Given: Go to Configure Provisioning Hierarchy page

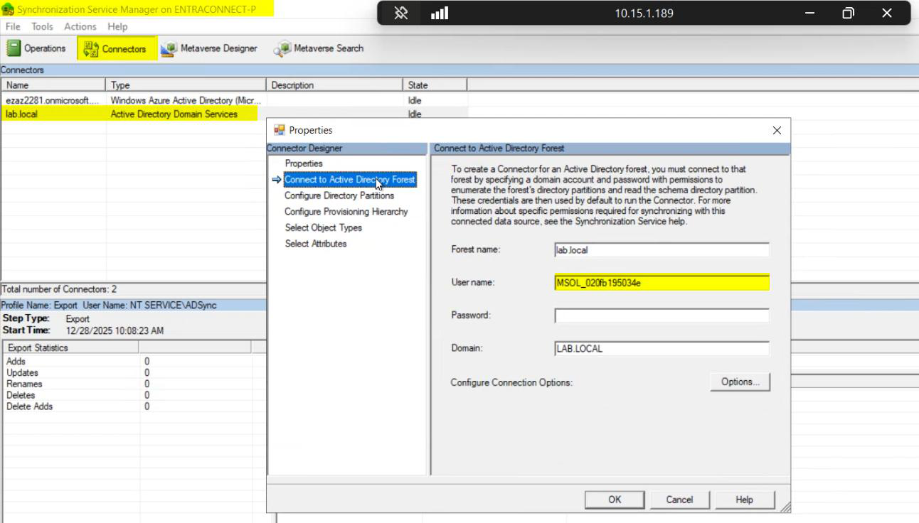Looking at the screenshot, I should point(346,212).
